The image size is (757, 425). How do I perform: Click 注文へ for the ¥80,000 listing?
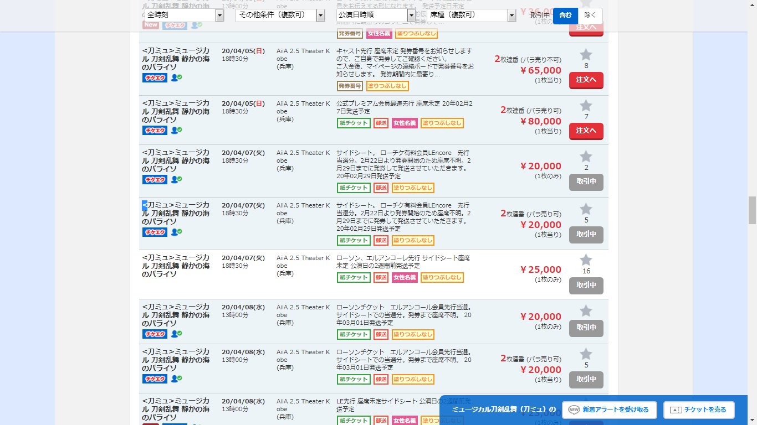click(x=586, y=131)
